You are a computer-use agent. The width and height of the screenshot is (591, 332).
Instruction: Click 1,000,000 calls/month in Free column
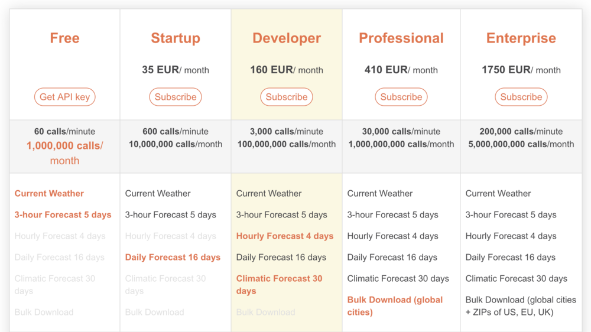64,153
